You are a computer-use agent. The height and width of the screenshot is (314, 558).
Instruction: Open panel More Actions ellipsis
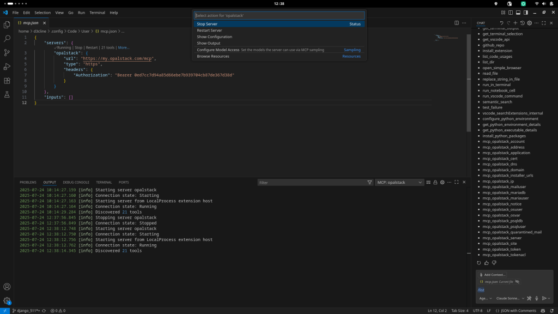(450, 182)
